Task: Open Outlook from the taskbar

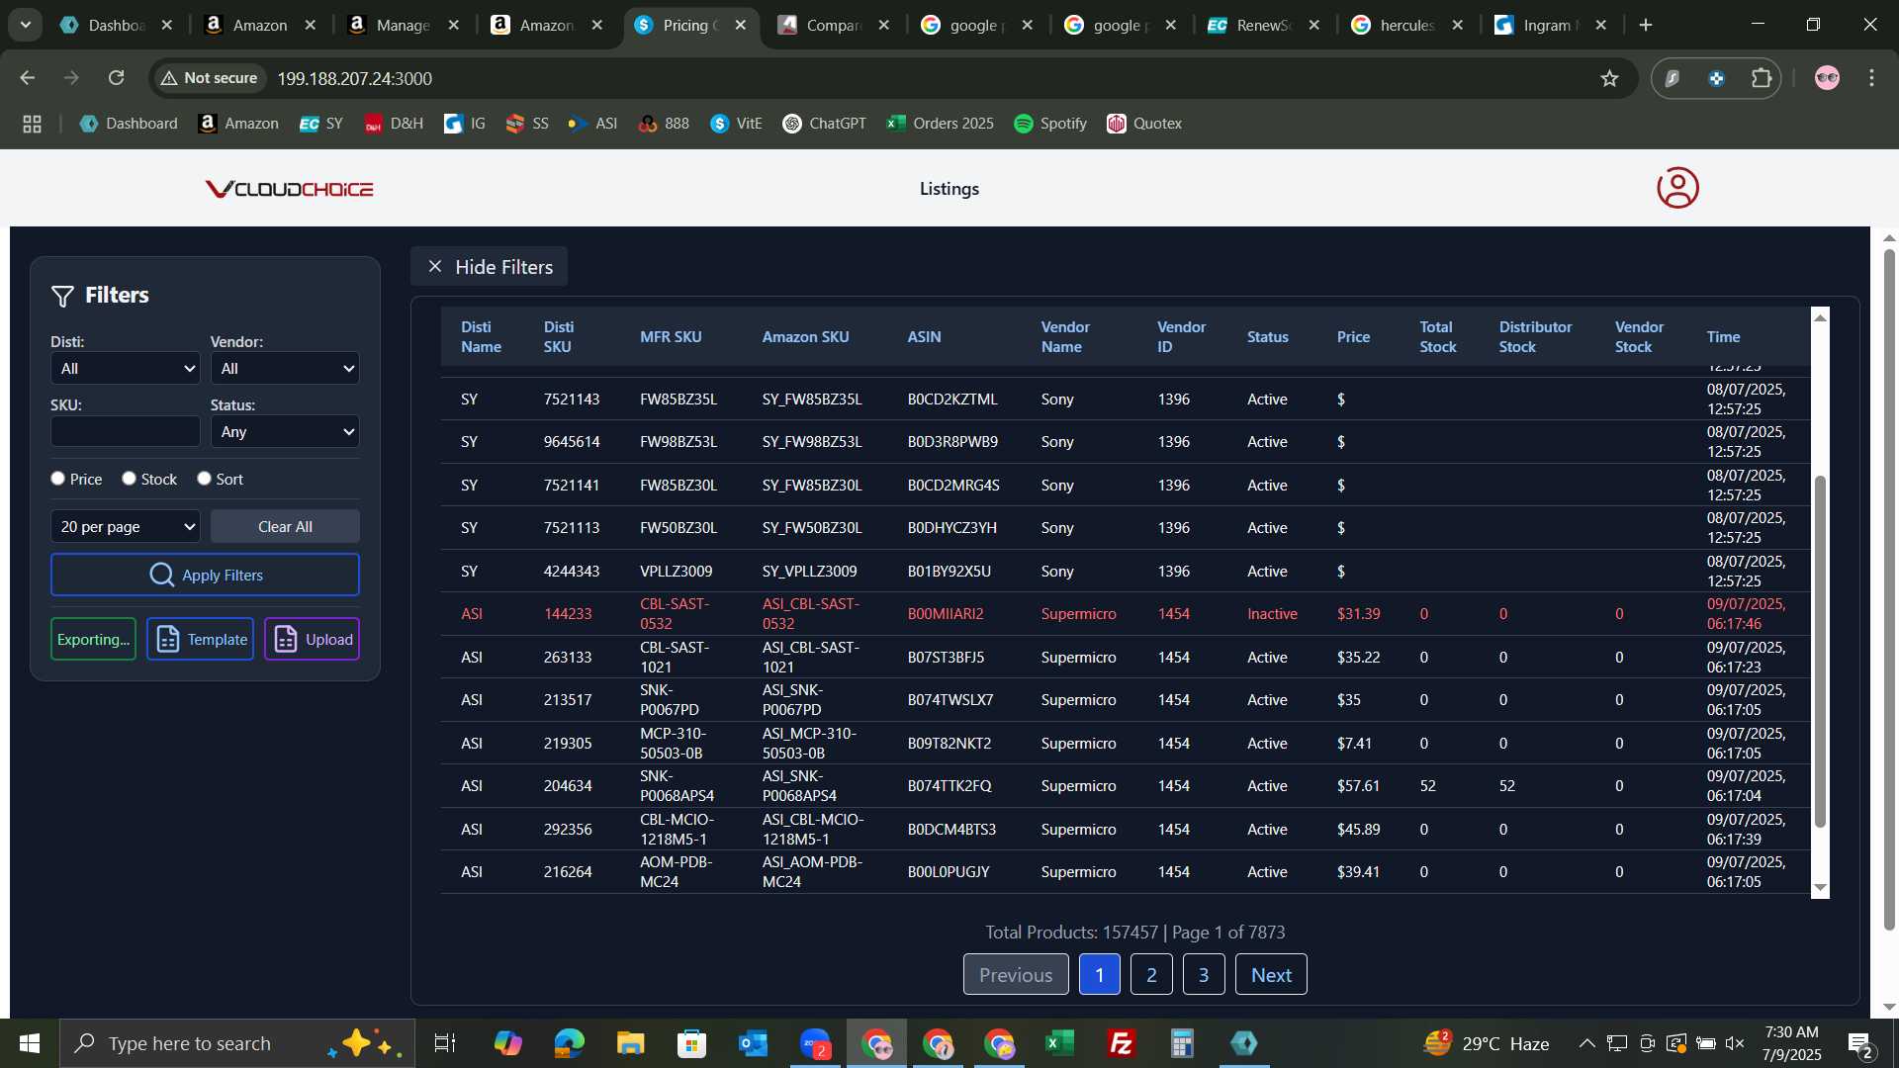Action: (753, 1043)
